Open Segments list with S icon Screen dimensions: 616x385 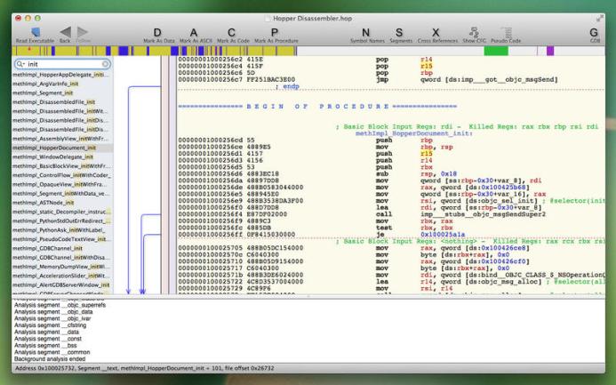[x=399, y=33]
